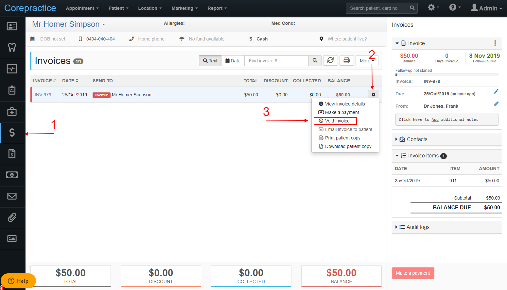Sort invoices by the DATE column
The width and height of the screenshot is (507, 290).
[x=70, y=81]
